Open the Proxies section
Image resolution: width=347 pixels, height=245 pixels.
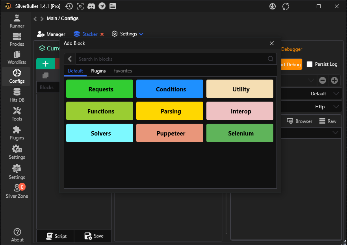(17, 39)
